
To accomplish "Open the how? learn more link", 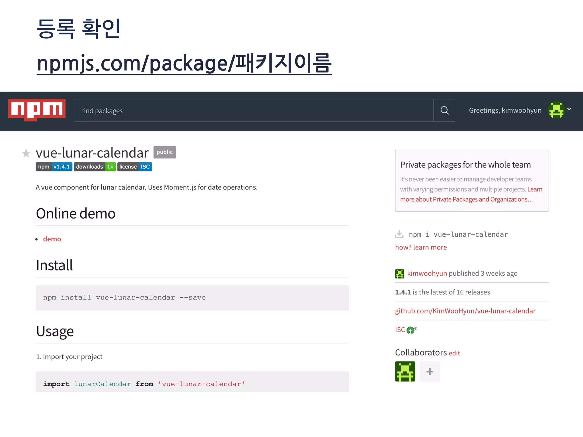I will pos(421,247).
